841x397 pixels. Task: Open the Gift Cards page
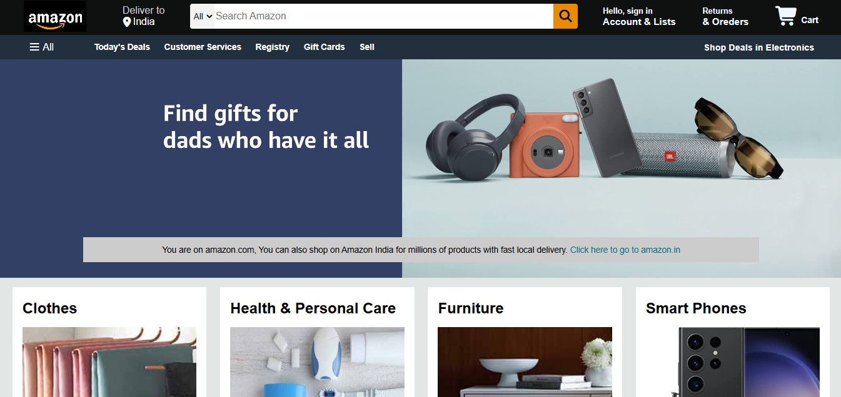pos(324,47)
